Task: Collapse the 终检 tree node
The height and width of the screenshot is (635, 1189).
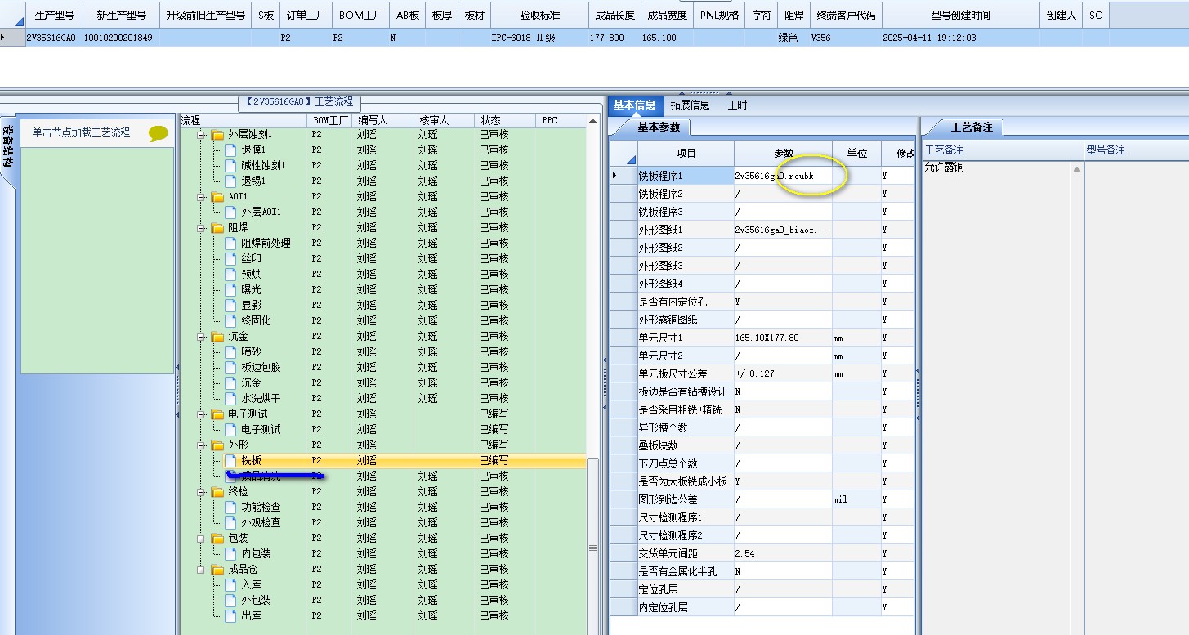Action: tap(202, 491)
